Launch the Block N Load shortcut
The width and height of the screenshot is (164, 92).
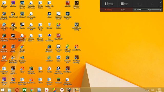13,15
